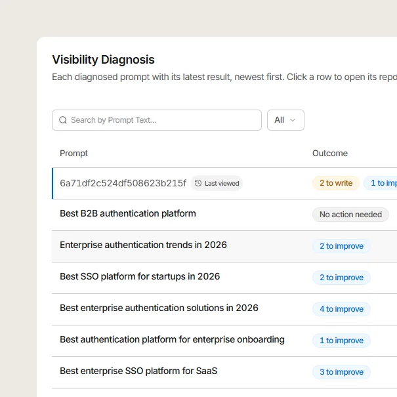The image size is (397, 397).
Task: Open Best authentication platform for enterprise onboarding
Action: 224,341
